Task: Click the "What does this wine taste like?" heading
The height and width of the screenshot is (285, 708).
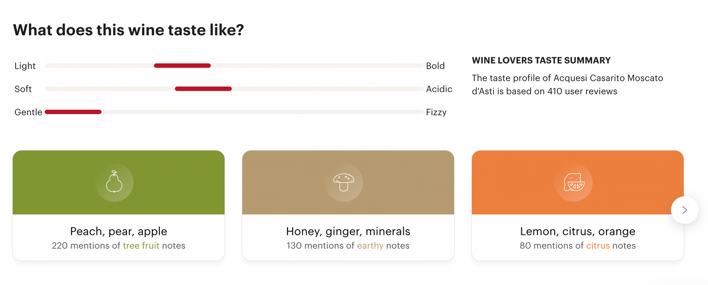Action: point(128,30)
